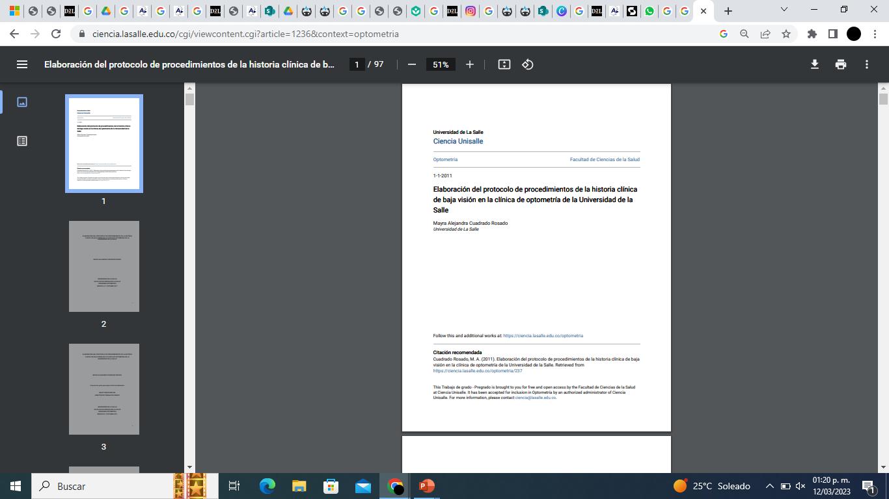
Task: Reload the current page
Action: [56, 34]
